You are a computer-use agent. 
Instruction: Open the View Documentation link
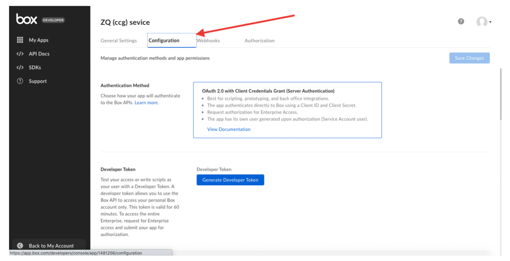click(x=229, y=129)
